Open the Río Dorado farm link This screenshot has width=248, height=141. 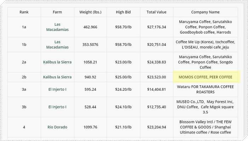click(57, 127)
